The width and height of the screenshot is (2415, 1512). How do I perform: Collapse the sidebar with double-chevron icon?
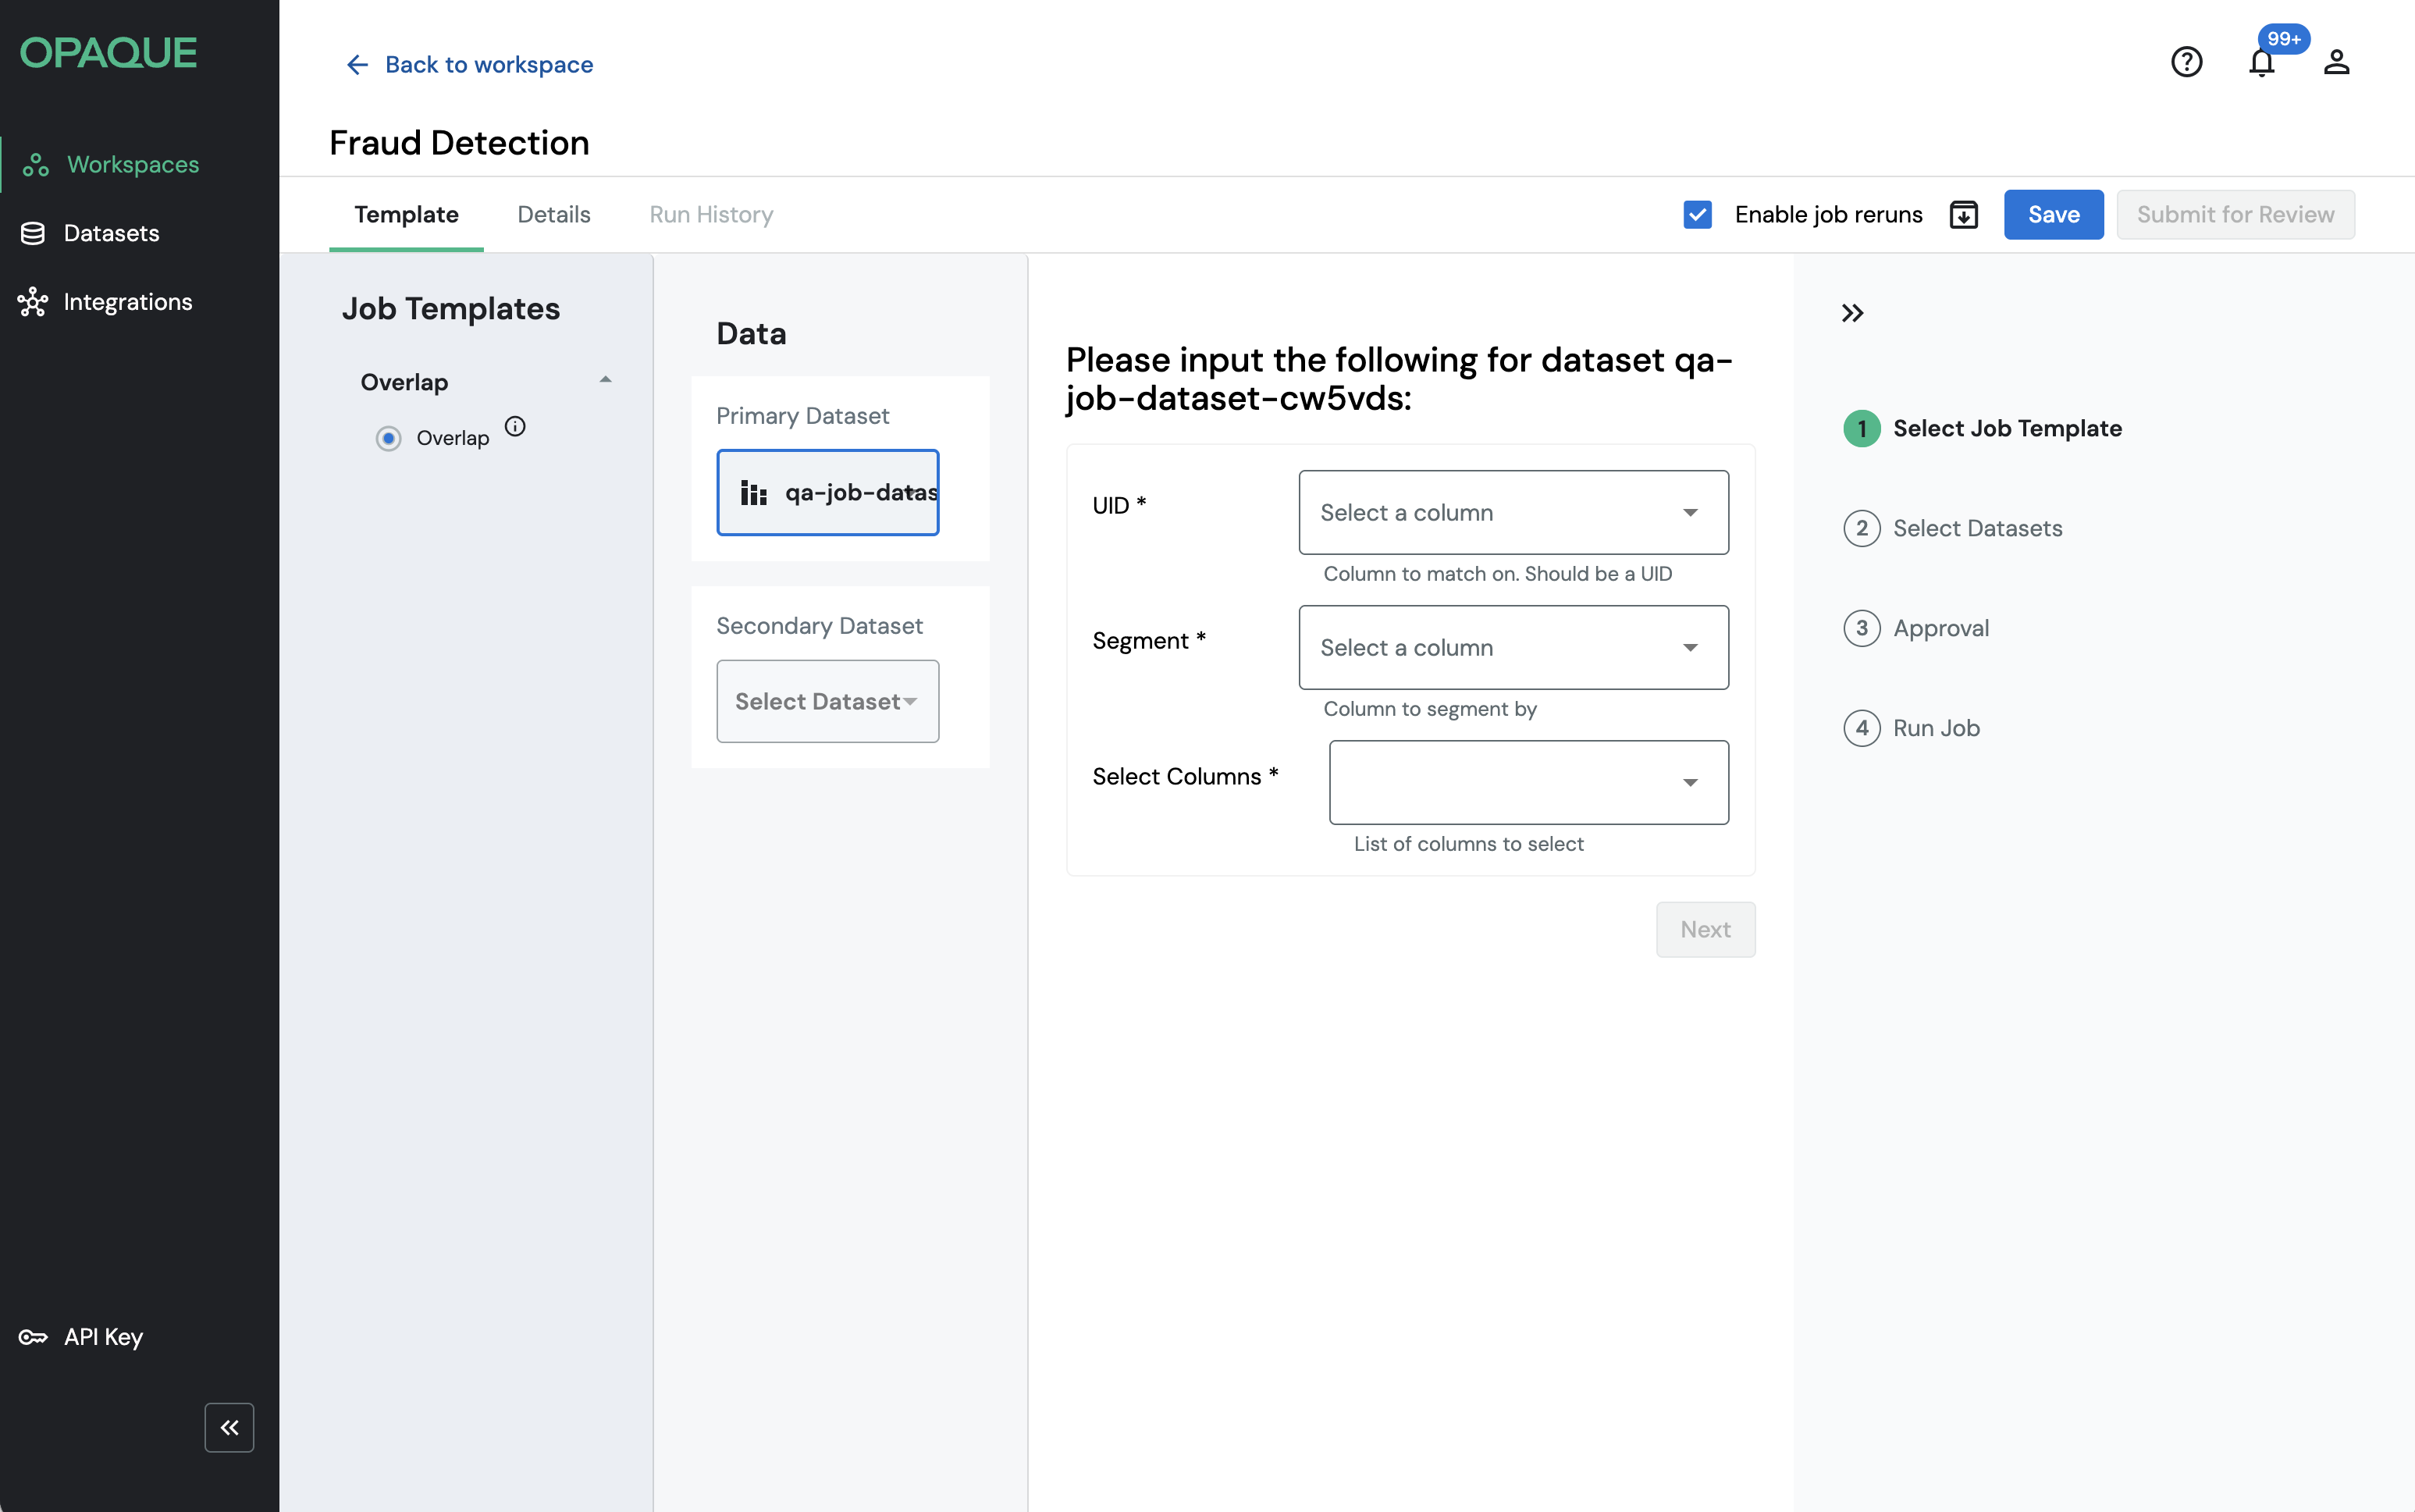coord(229,1427)
